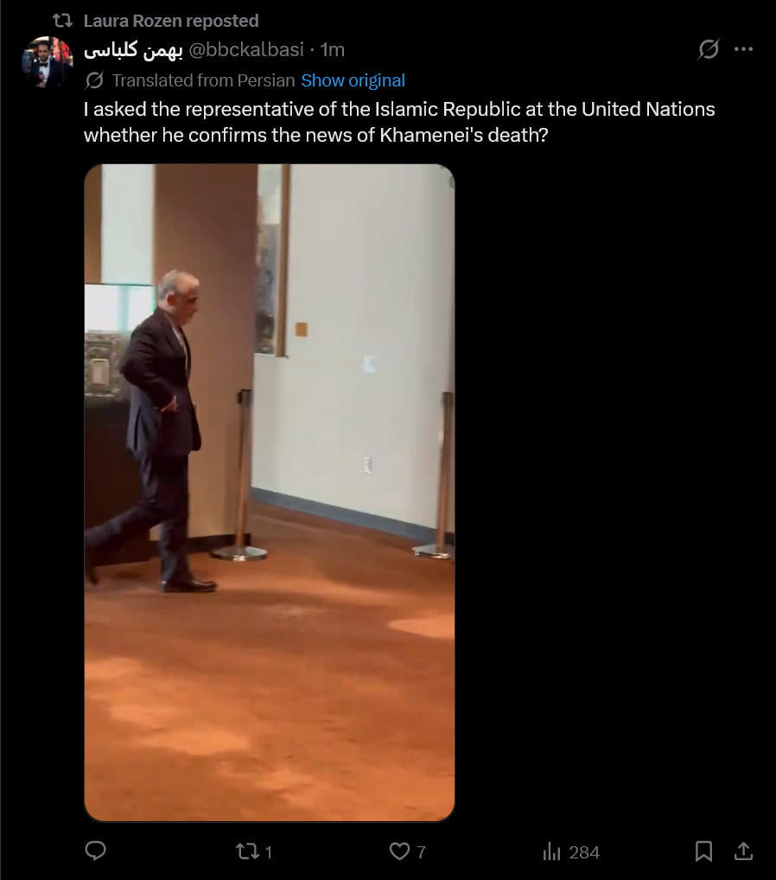Open the tweet text about Khamenei
Viewport: 776px width, 880px height.
click(399, 122)
